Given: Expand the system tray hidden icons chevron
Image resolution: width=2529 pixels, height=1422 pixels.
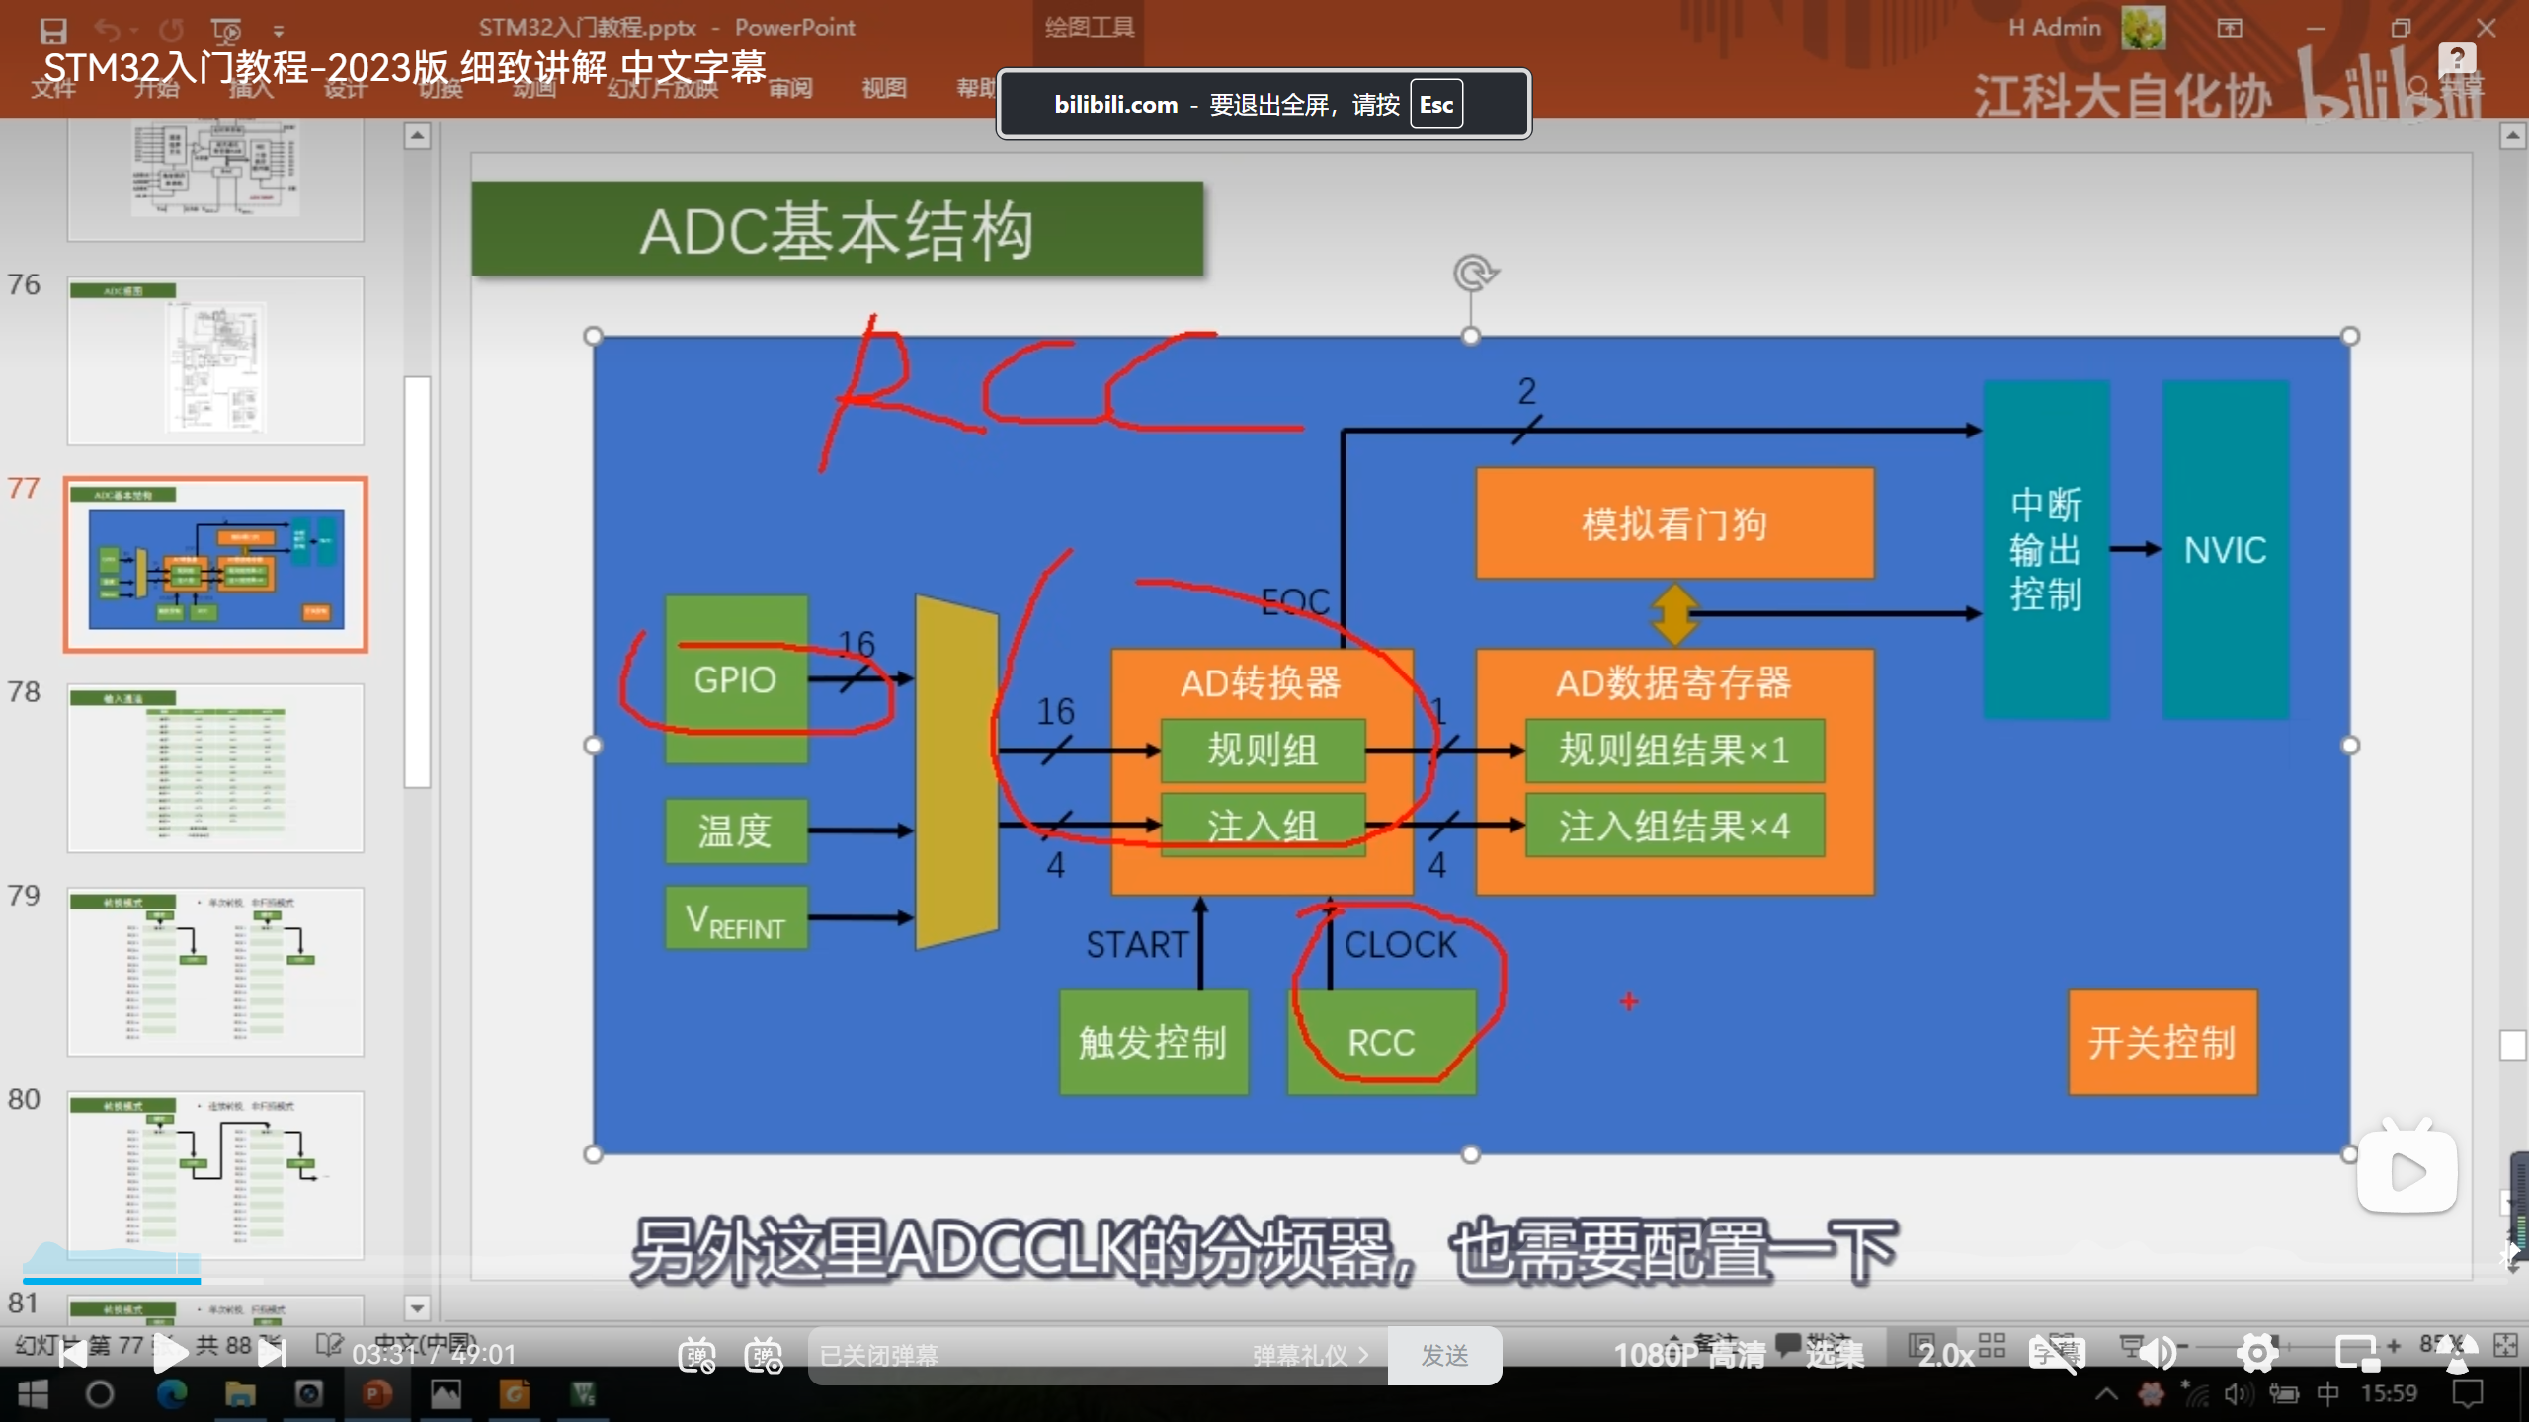Looking at the screenshot, I should pos(2105,1394).
